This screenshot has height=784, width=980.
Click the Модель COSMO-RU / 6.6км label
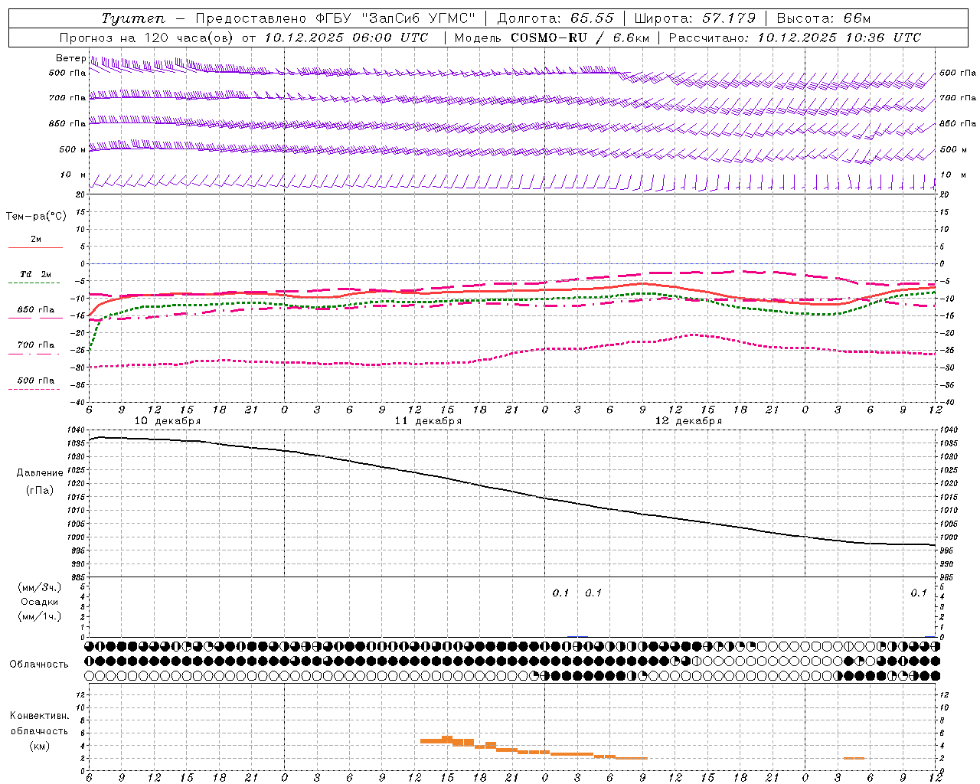pos(551,38)
